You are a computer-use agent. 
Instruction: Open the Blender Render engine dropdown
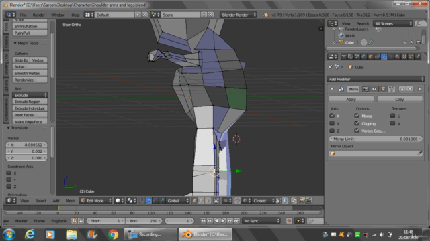239,15
